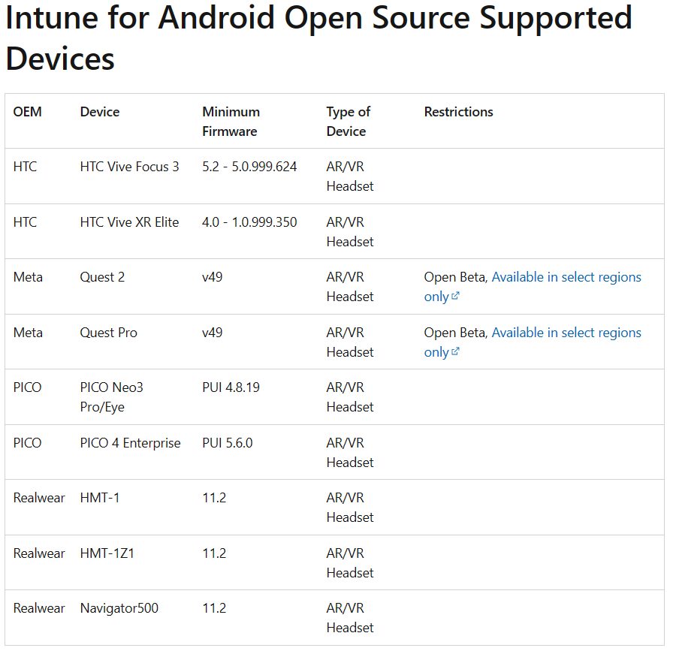Click the 'Type of Device' column header
Image resolution: width=676 pixels, height=651 pixels.
point(349,122)
